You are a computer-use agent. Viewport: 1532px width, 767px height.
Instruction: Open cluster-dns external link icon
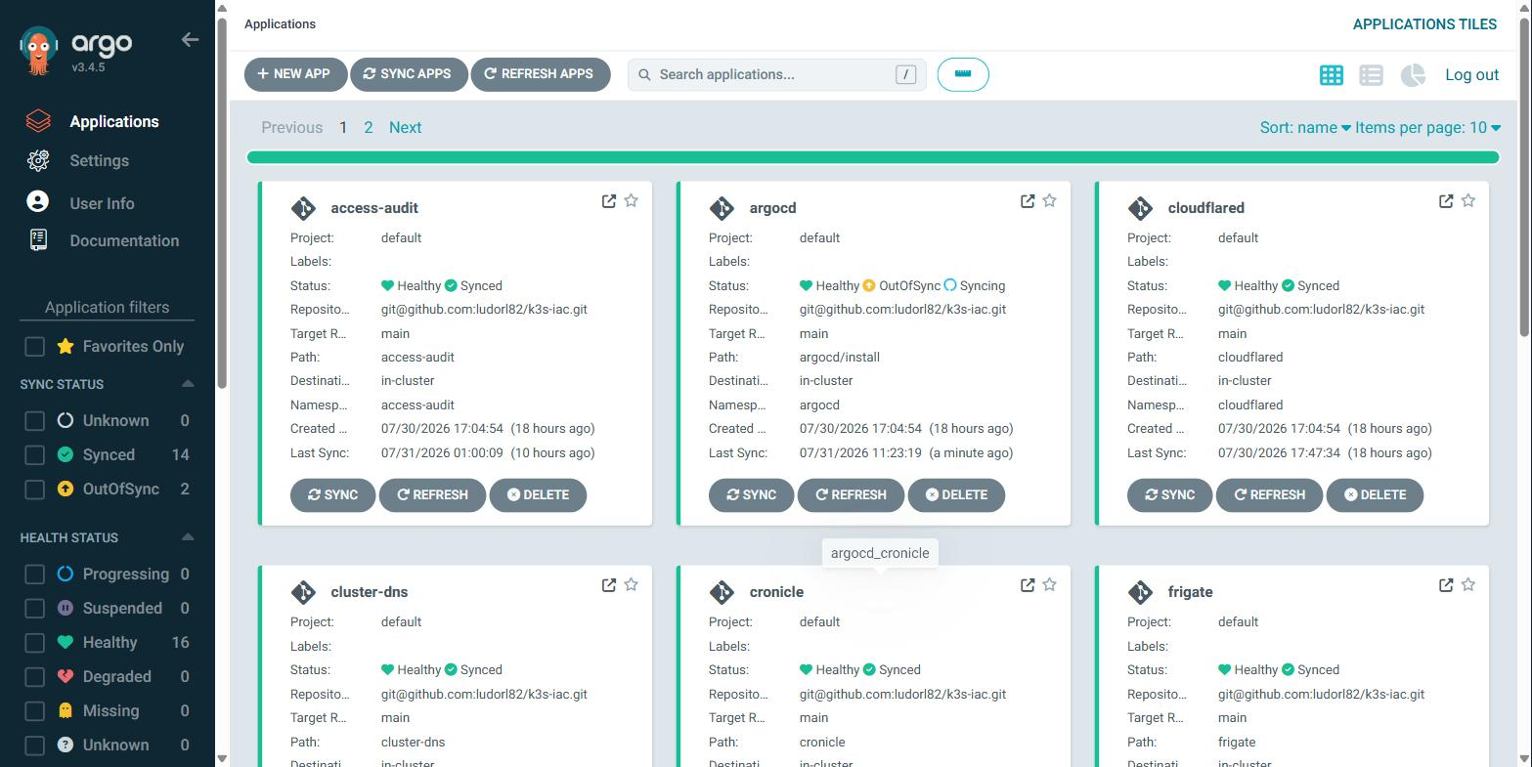(x=609, y=584)
